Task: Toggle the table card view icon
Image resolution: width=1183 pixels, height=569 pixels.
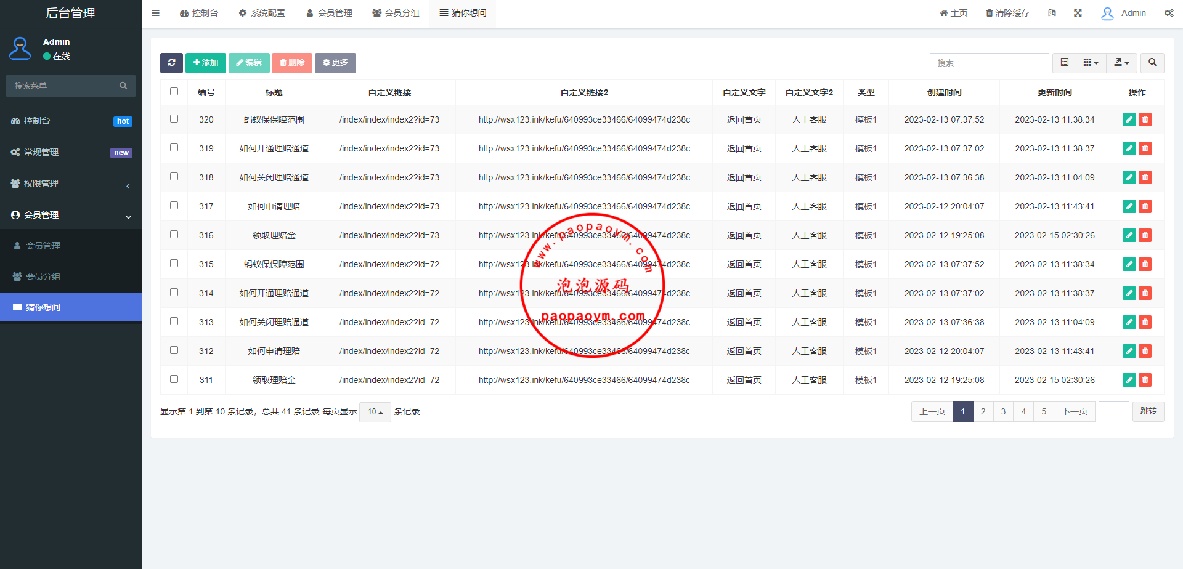Action: click(1064, 63)
